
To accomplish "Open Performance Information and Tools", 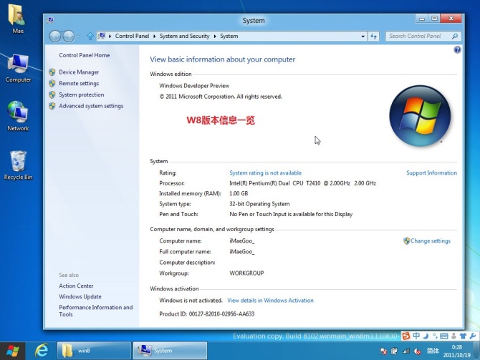I will click(x=95, y=311).
